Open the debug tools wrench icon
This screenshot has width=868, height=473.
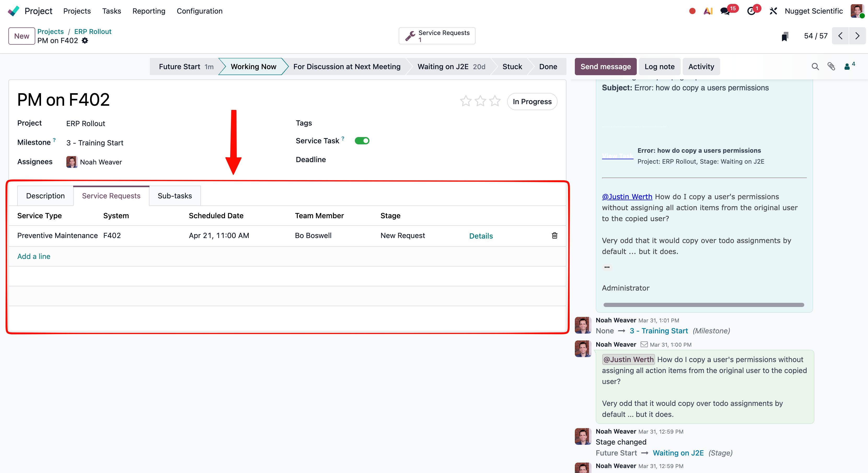[773, 11]
